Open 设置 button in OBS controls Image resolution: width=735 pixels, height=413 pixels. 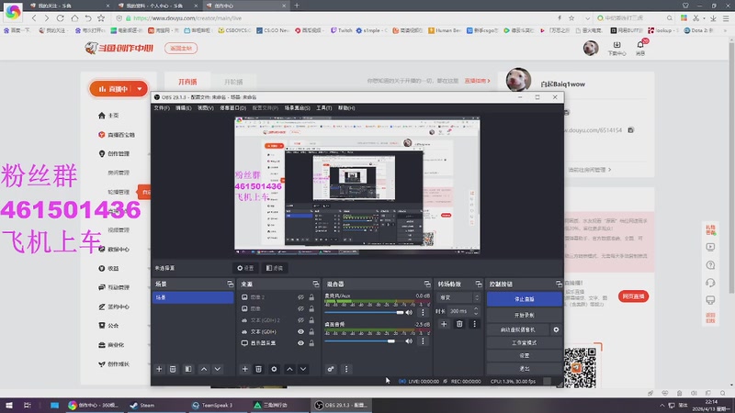(524, 356)
